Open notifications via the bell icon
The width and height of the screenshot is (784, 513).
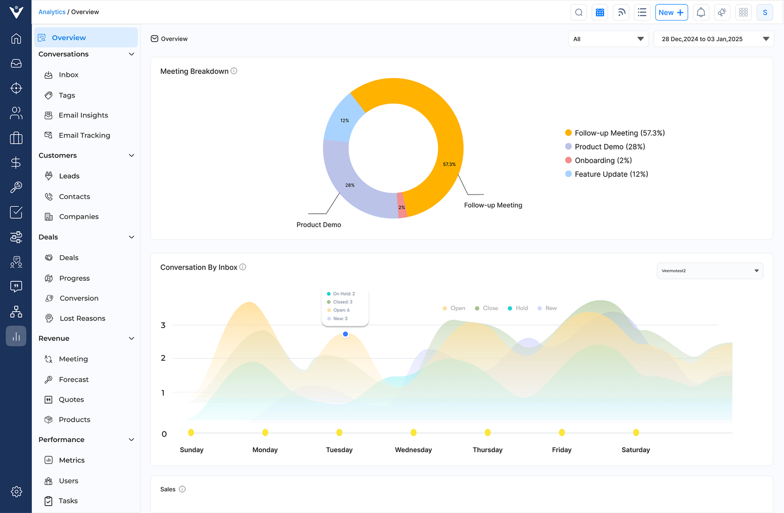click(x=701, y=12)
